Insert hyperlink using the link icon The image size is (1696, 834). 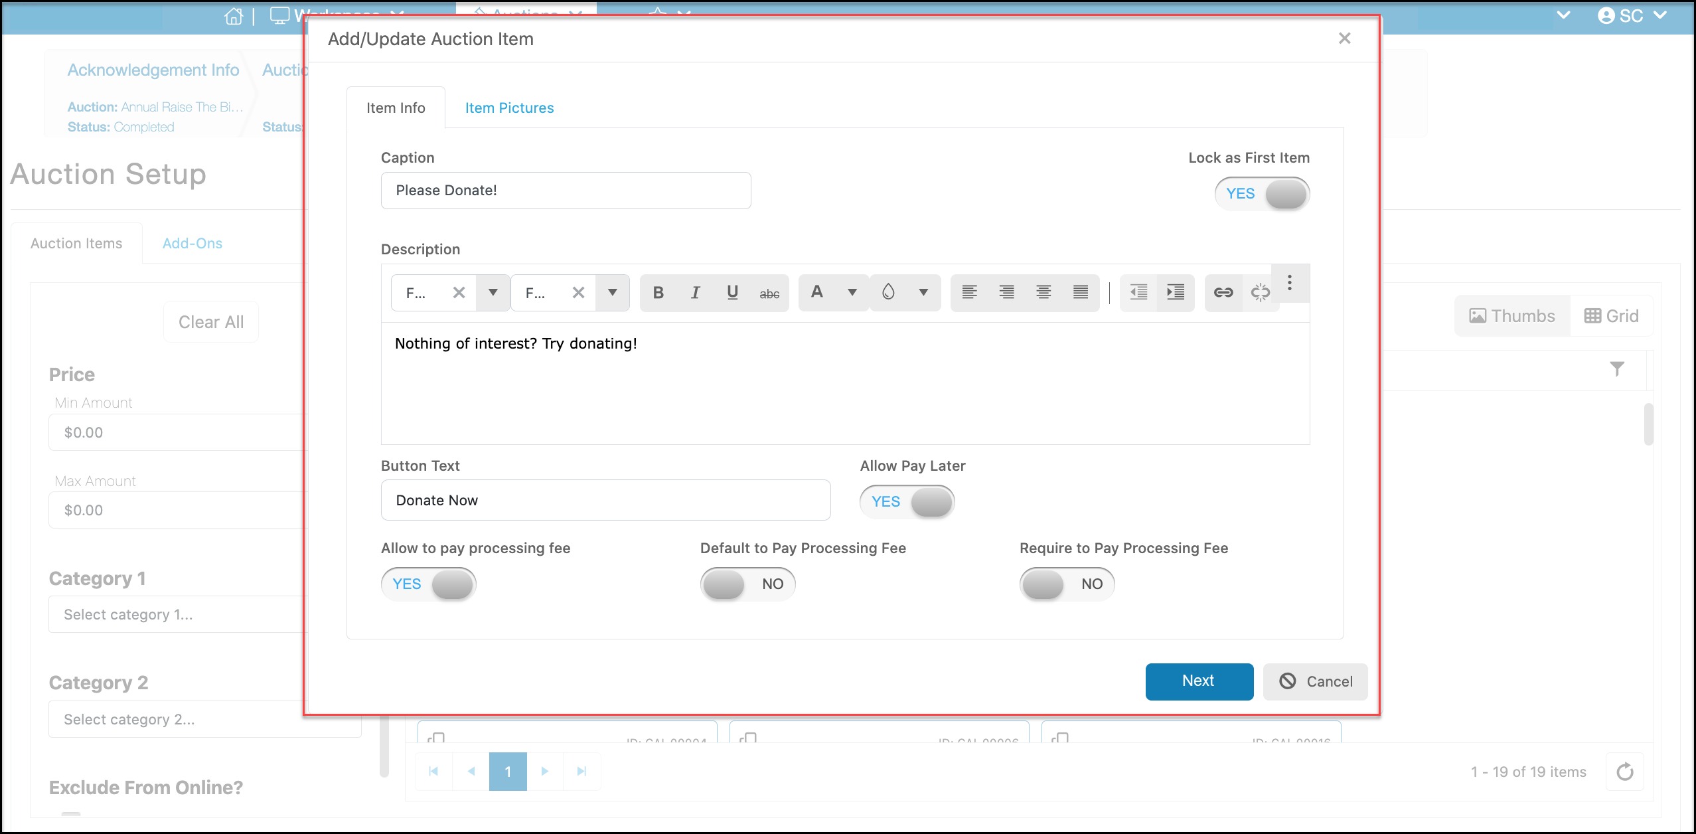pos(1223,293)
